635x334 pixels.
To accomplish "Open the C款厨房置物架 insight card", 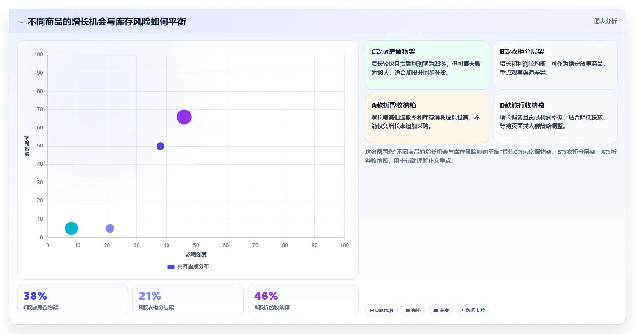I will [427, 65].
